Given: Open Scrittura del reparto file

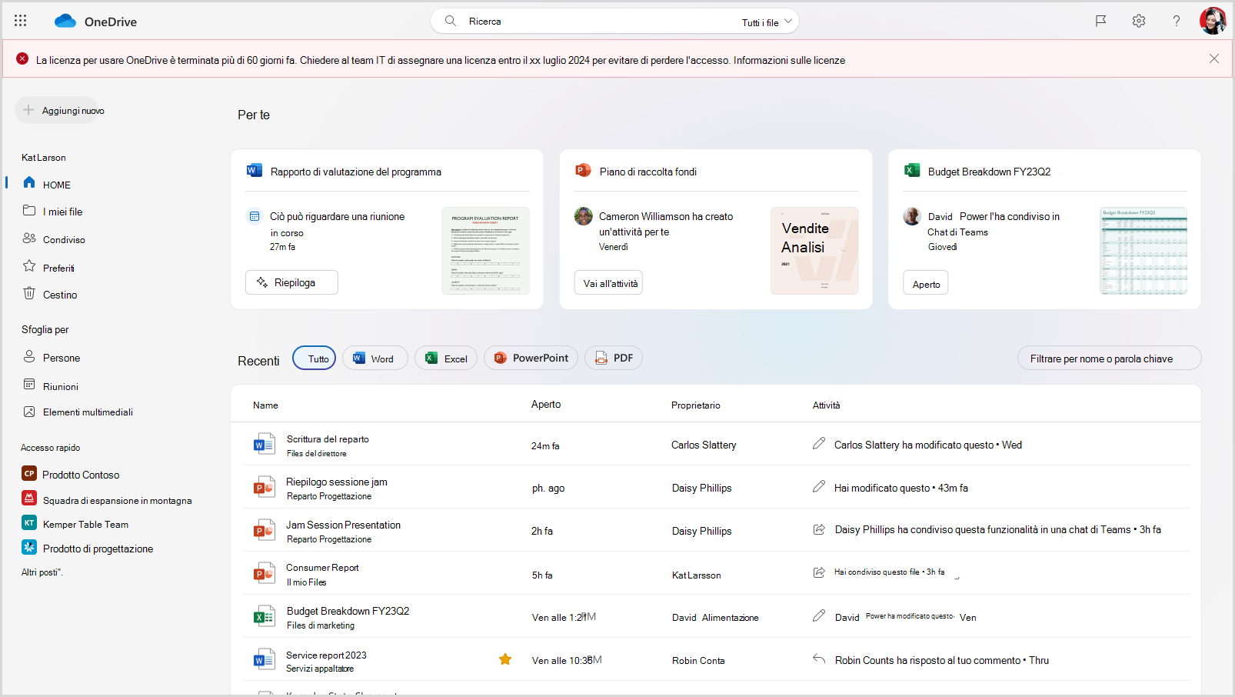Looking at the screenshot, I should pyautogui.click(x=328, y=439).
